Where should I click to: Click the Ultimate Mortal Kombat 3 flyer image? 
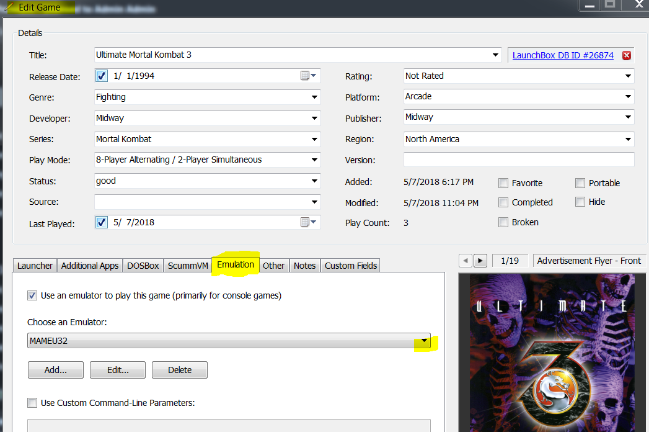552,353
